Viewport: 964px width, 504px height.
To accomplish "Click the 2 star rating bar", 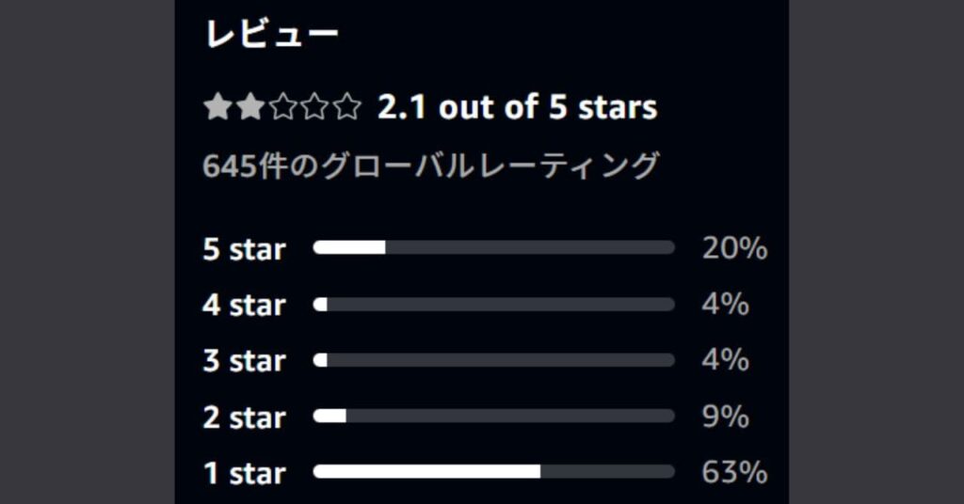I will coord(493,416).
